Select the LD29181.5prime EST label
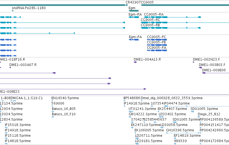The height and width of the screenshot is (145, 229). [x=149, y=141]
